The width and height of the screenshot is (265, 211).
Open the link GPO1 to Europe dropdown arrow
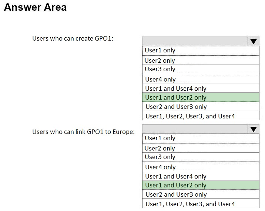[253, 129]
